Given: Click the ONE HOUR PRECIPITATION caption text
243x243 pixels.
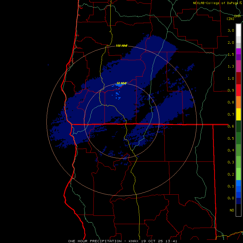Looking at the screenshot, I should pyautogui.click(x=95, y=241).
